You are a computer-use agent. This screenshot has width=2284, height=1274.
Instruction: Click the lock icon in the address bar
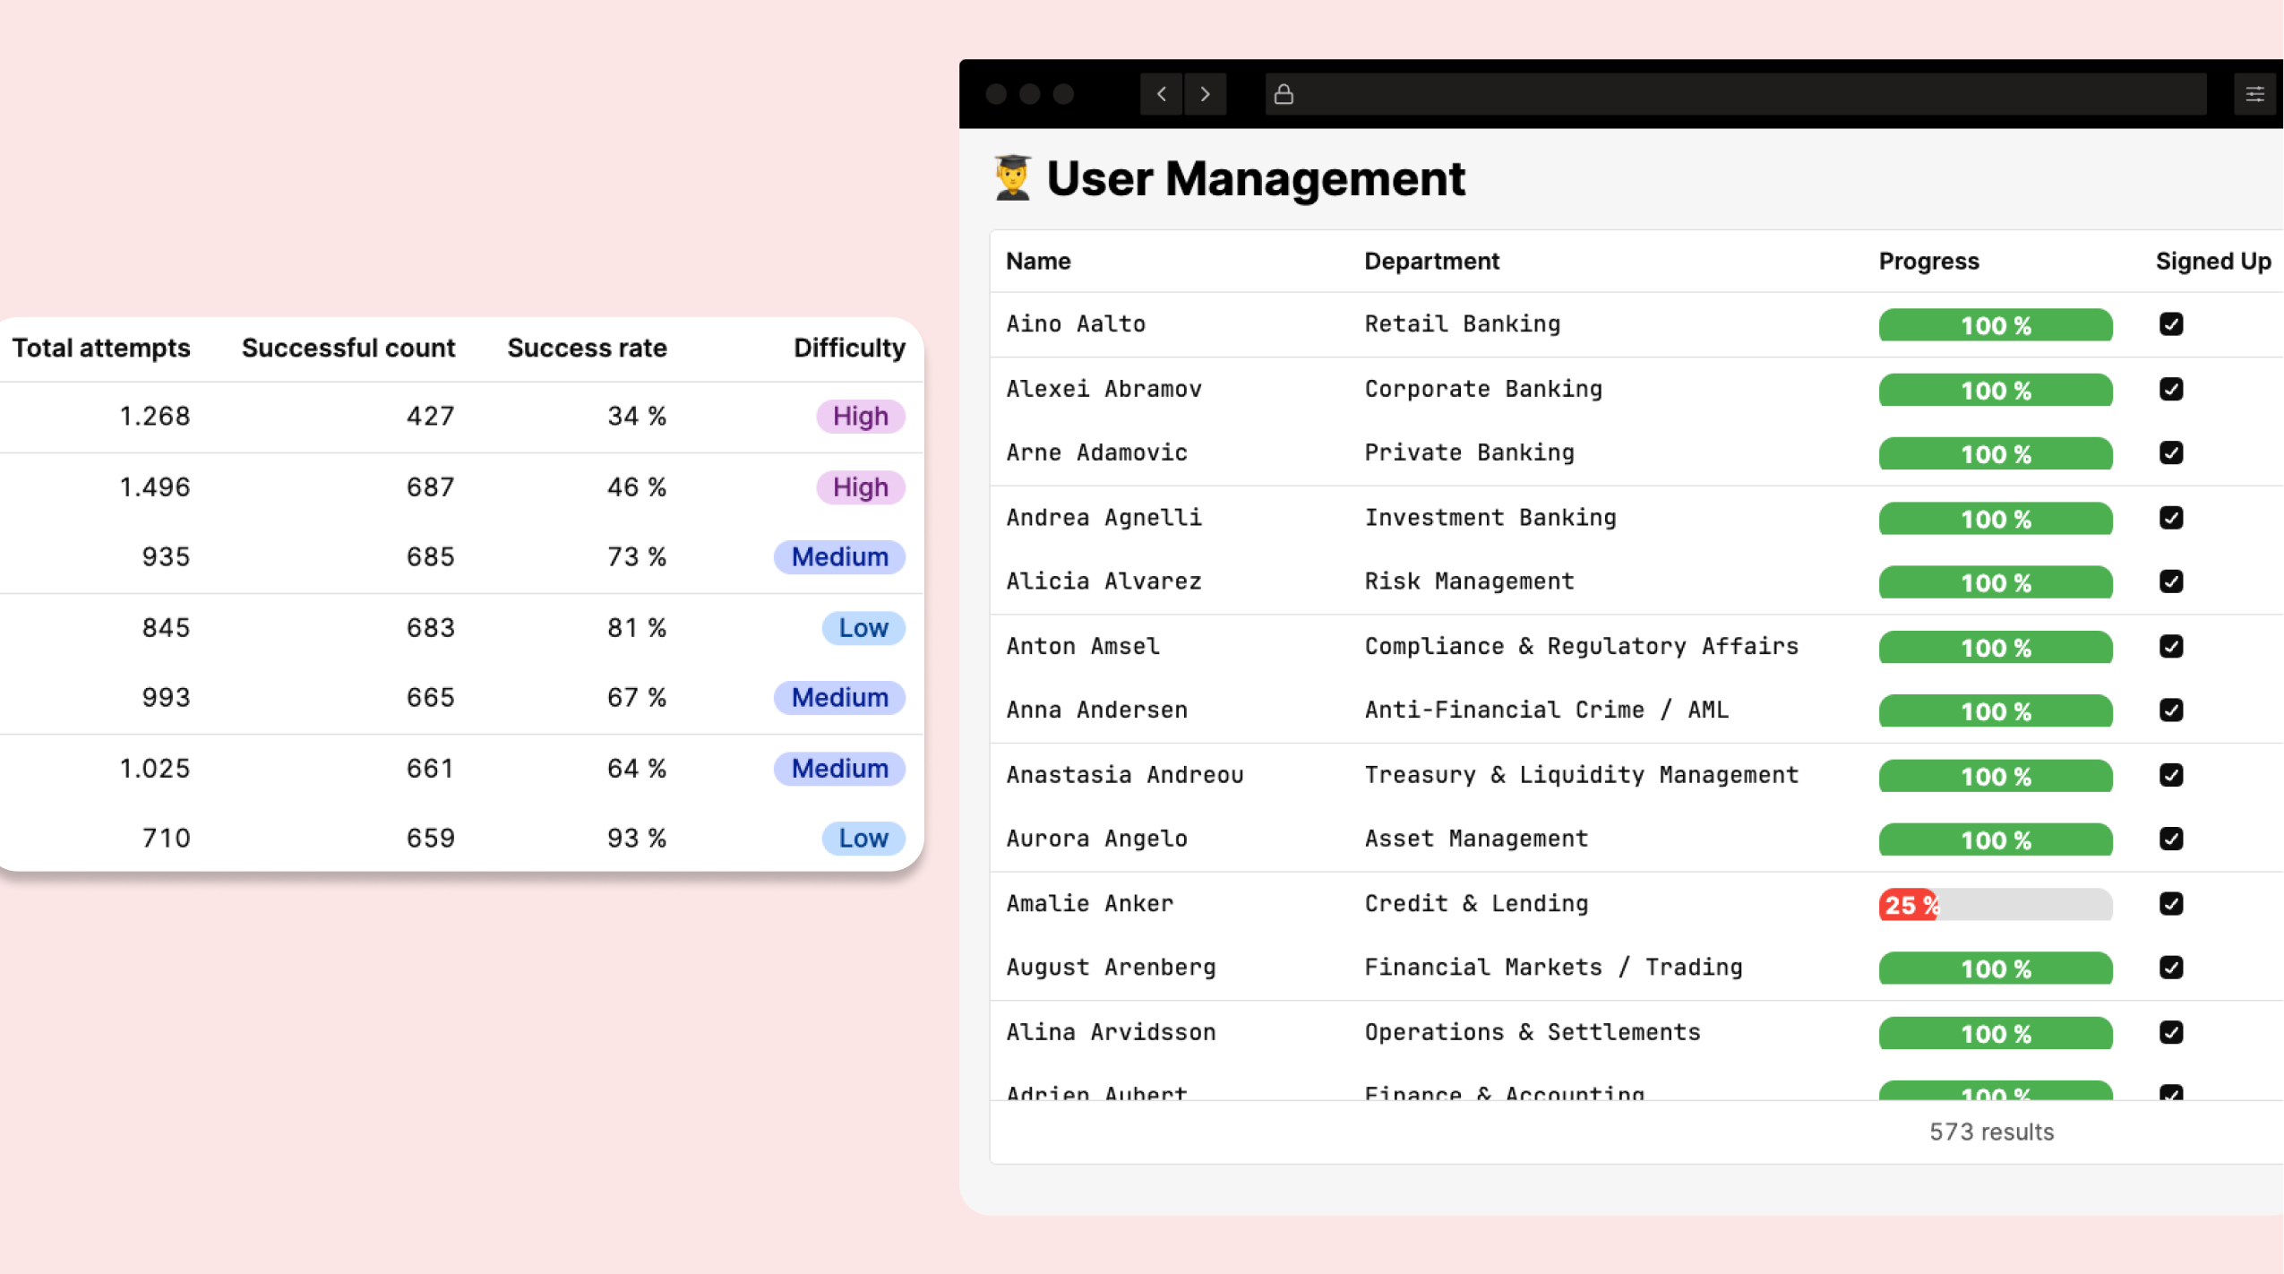coord(1284,93)
